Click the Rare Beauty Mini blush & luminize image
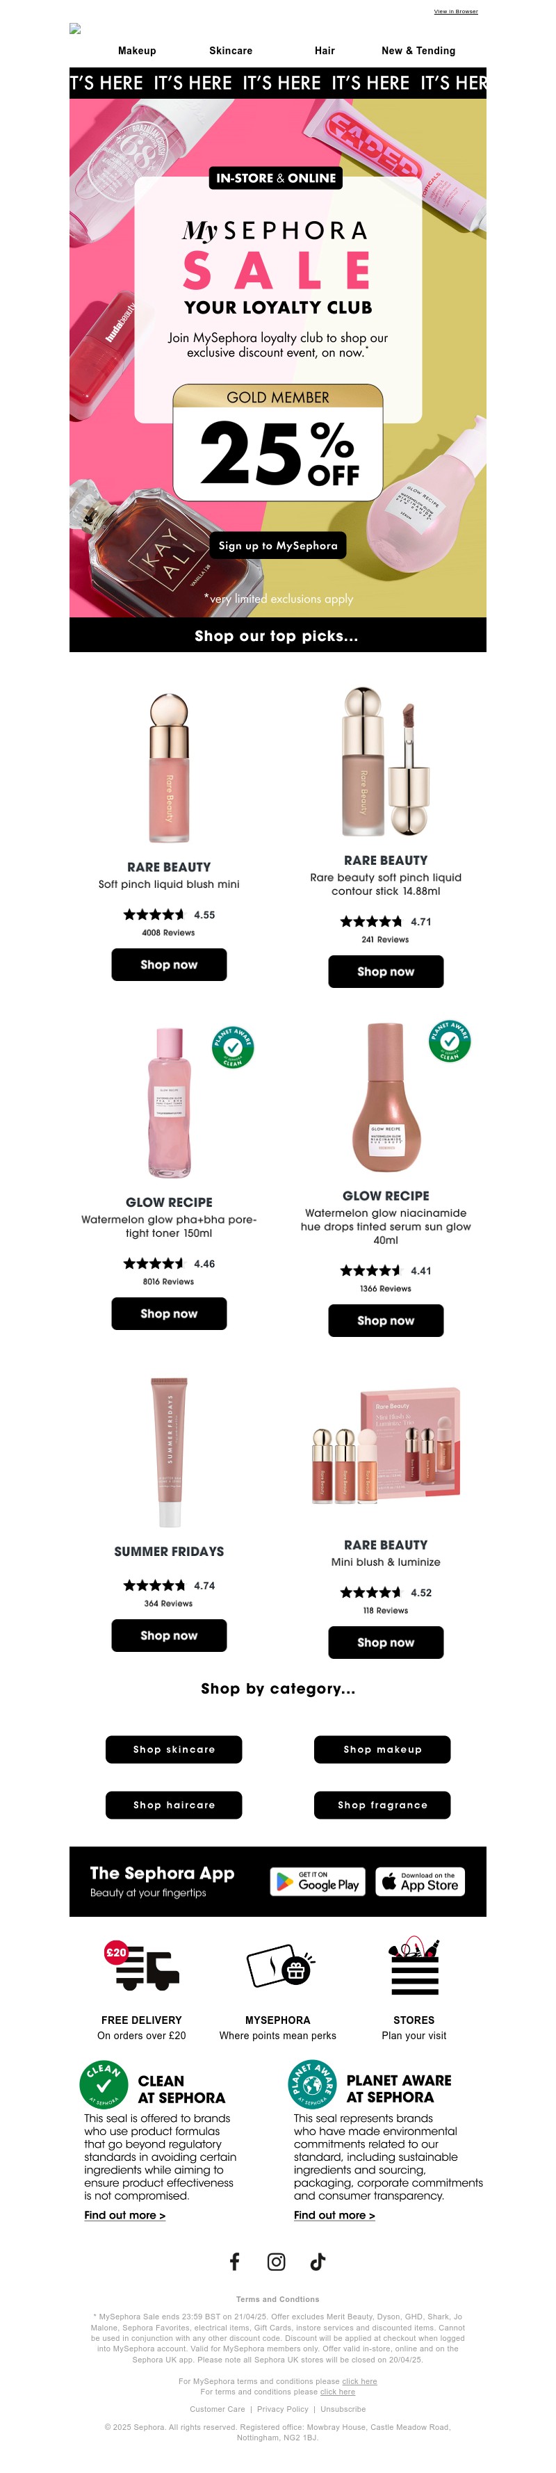The width and height of the screenshot is (556, 2473). pos(386,1445)
